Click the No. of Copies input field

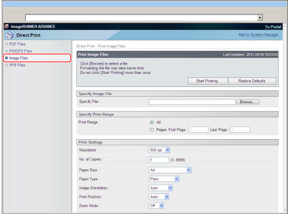point(159,160)
